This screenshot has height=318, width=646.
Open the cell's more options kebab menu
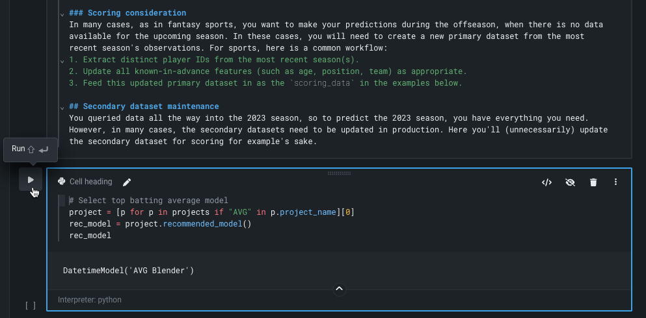tap(615, 182)
